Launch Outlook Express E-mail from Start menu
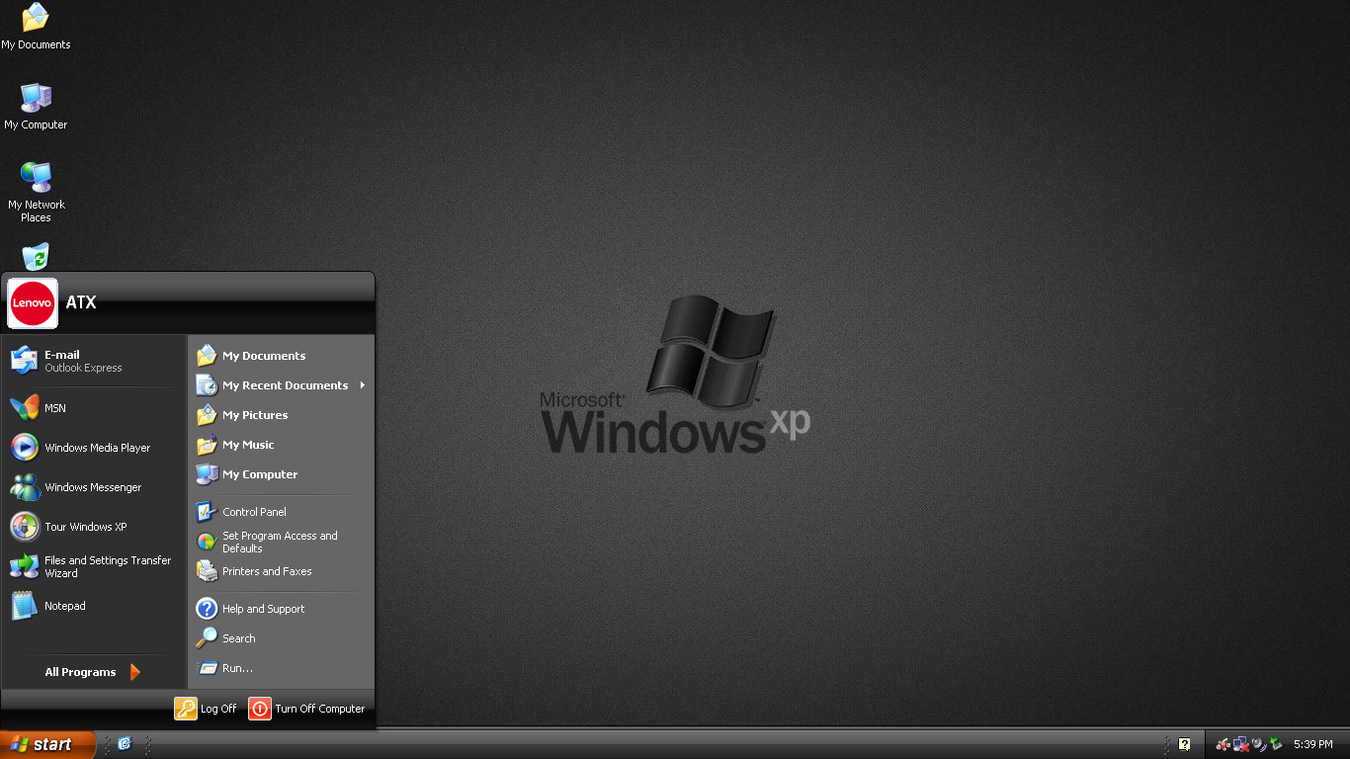 click(x=94, y=361)
